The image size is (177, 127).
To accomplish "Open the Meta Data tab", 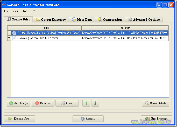I will click(82, 20).
